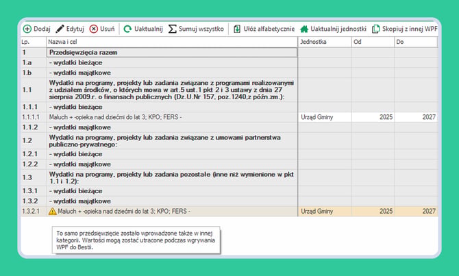
Task: Click the Nazwa i cel column header
Action: coord(172,42)
